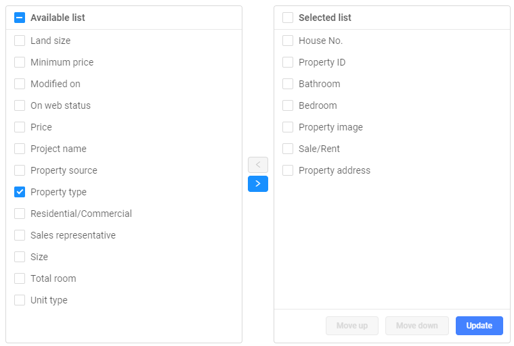
Task: Tick the Sale/Rent checkbox
Action: click(x=288, y=149)
